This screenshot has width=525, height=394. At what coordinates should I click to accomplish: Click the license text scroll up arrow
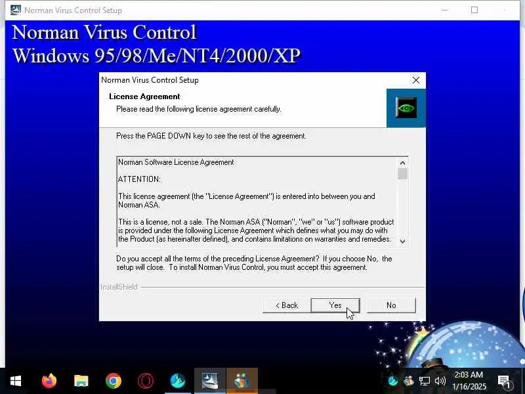tap(402, 163)
